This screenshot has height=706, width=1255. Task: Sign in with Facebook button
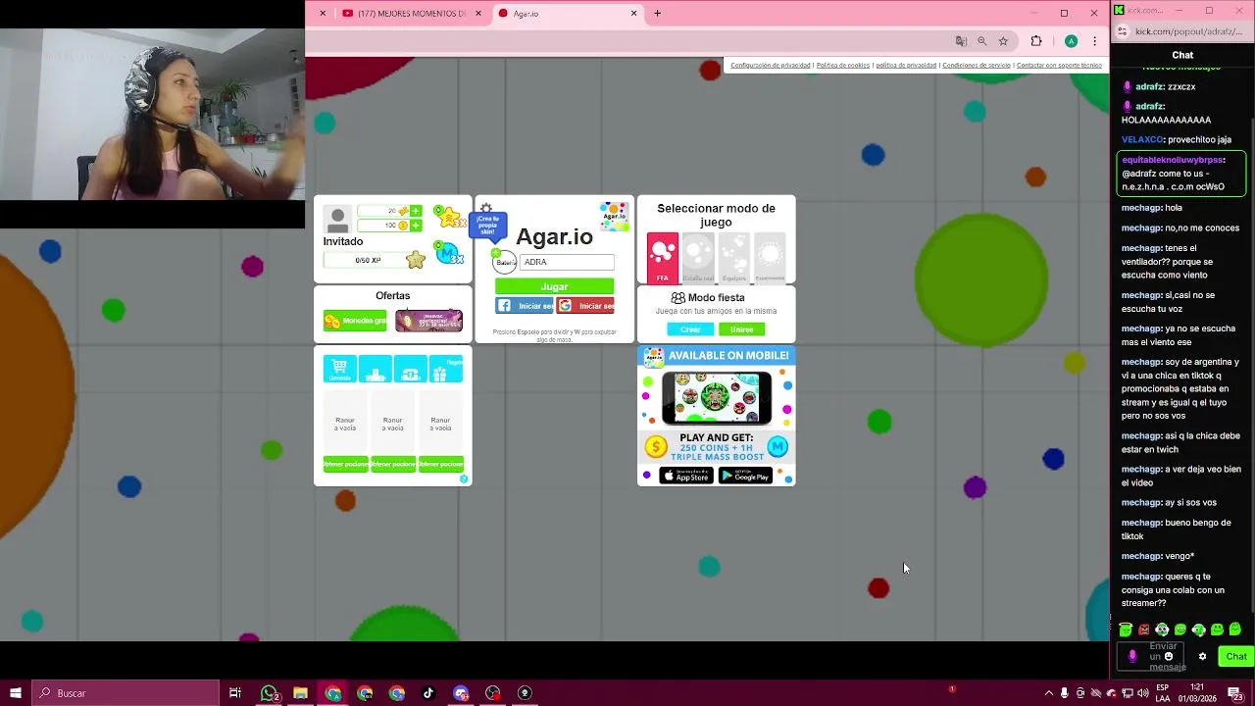pyautogui.click(x=525, y=306)
